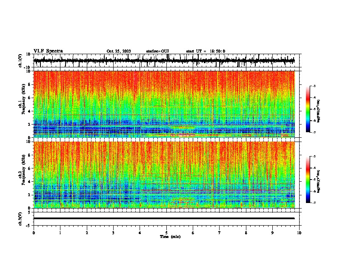Click the "VLF Spectra" plot title
337x261 pixels.
48,51
